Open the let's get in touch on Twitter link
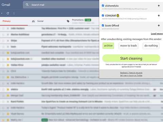 coord(131,76)
